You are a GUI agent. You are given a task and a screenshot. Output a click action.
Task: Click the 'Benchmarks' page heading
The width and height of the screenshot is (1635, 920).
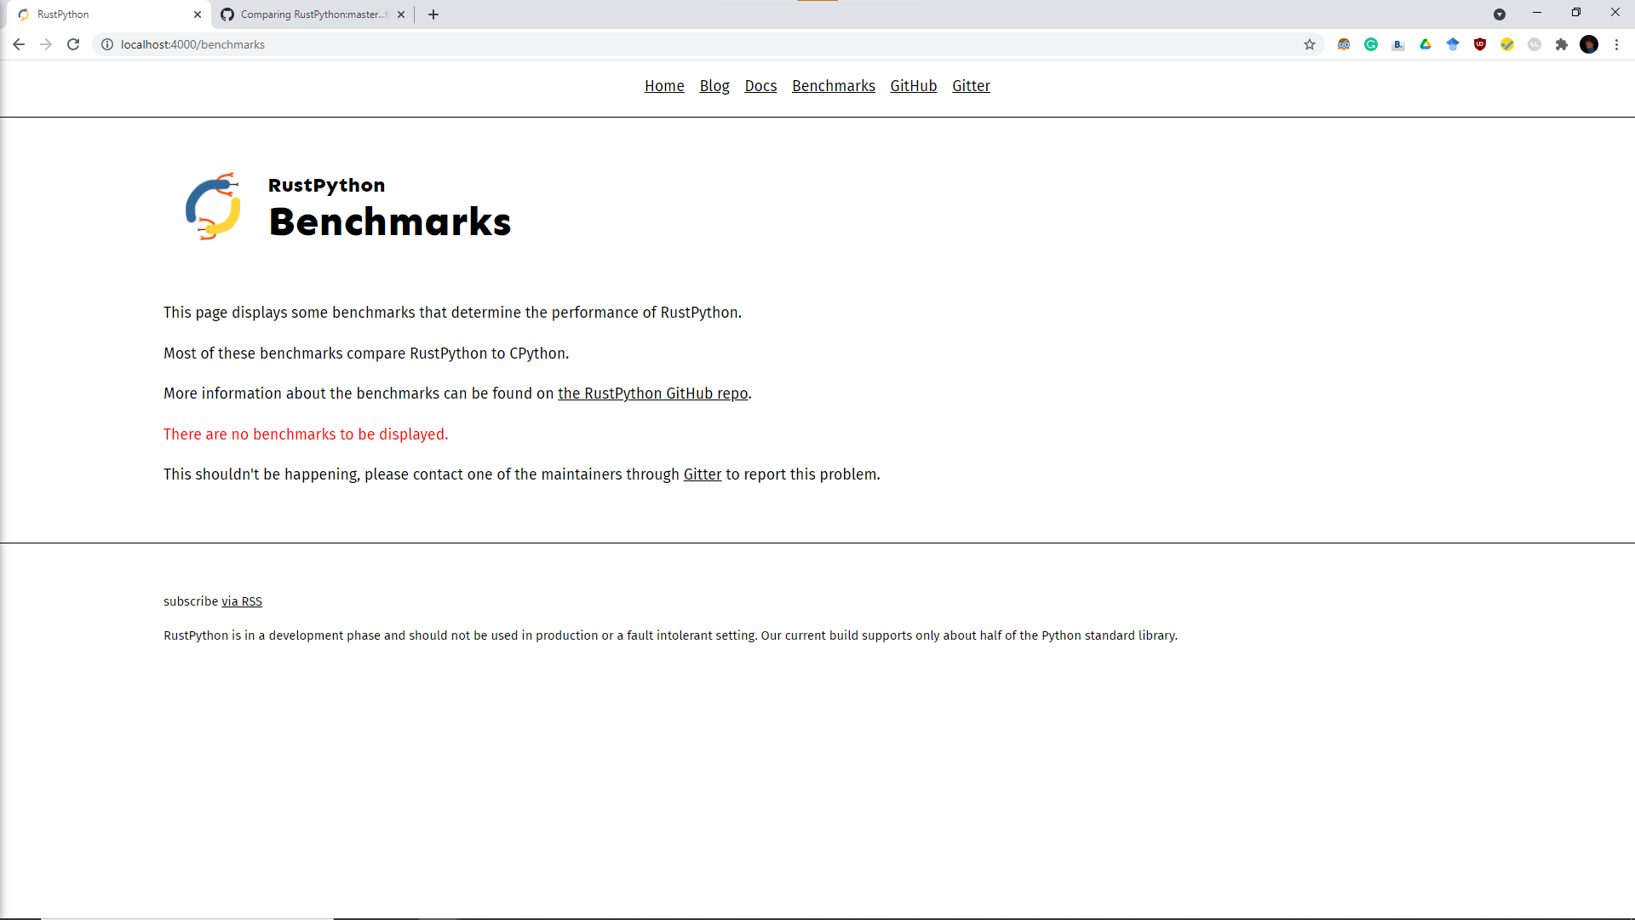pos(390,221)
